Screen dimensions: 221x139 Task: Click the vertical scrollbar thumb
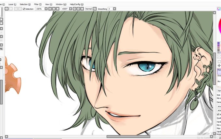[214, 69]
